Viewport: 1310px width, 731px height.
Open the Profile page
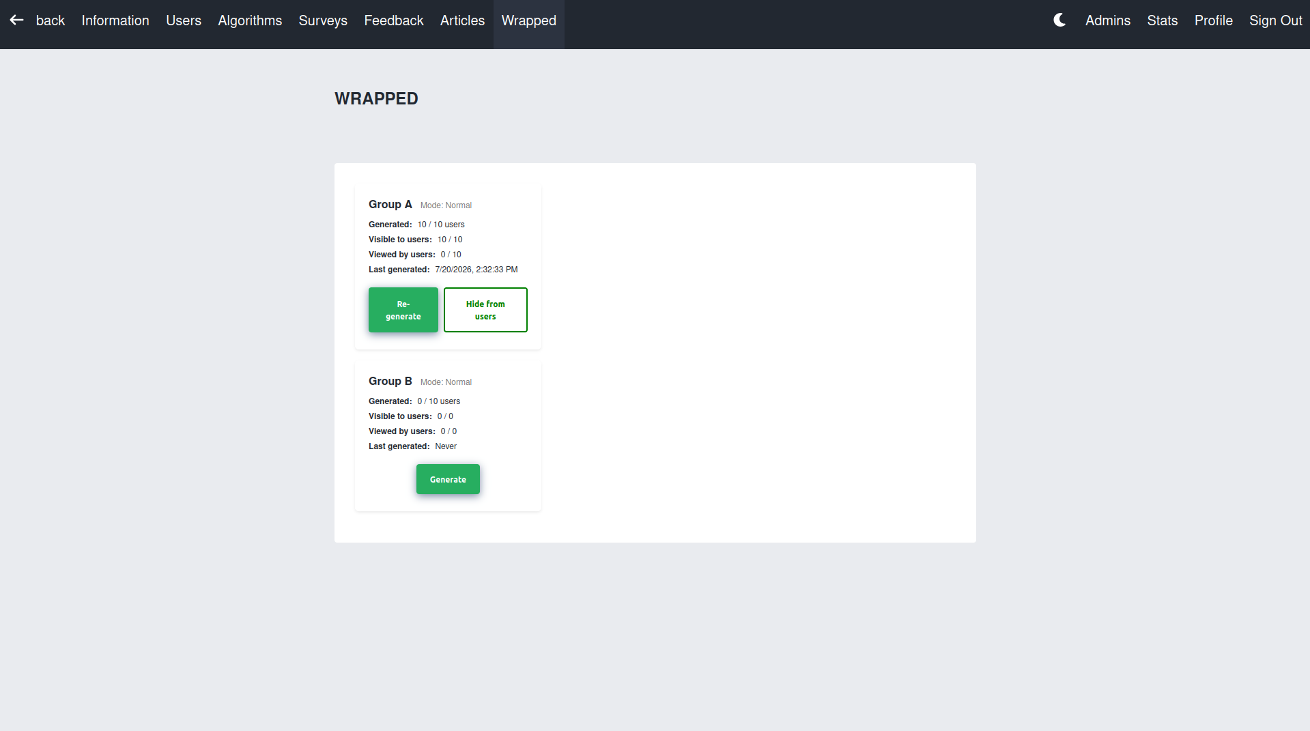click(1214, 20)
